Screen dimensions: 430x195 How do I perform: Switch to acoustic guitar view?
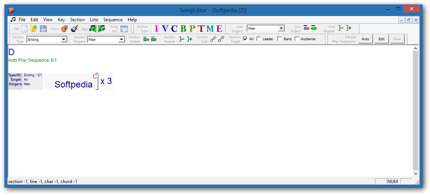(65, 29)
